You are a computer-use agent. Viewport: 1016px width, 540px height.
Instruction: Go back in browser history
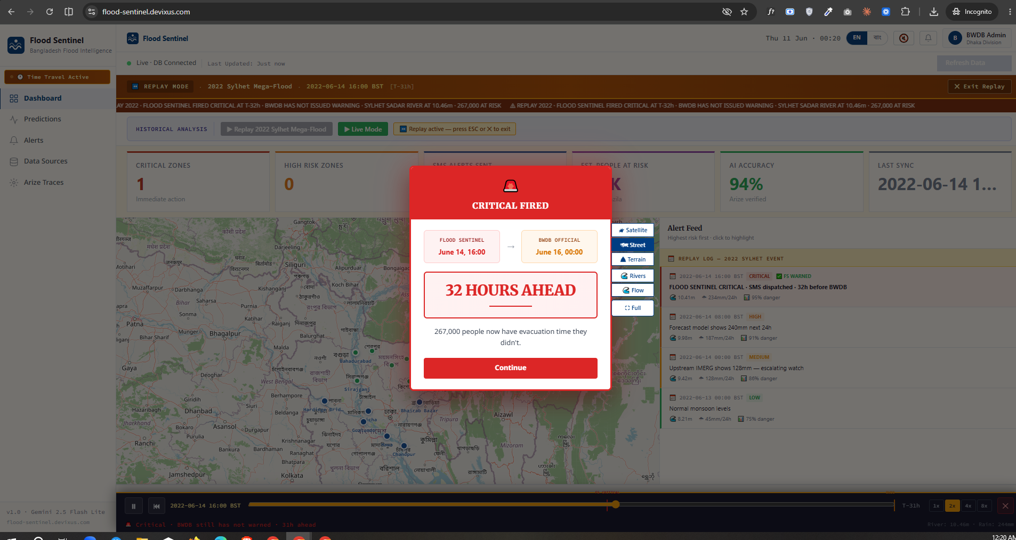click(x=11, y=12)
